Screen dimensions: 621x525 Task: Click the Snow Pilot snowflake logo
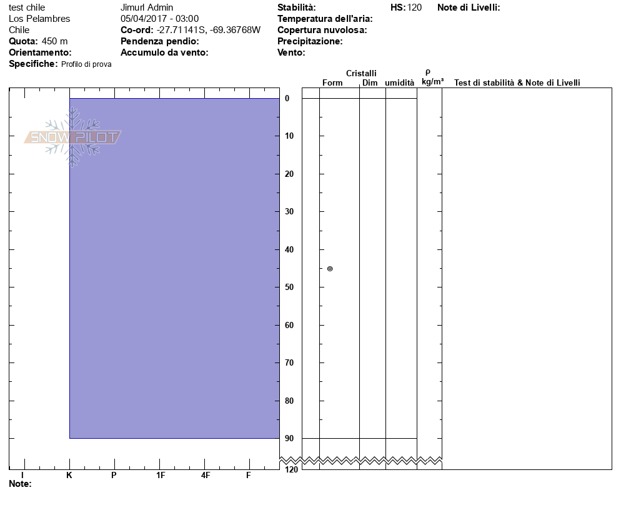tap(72, 137)
